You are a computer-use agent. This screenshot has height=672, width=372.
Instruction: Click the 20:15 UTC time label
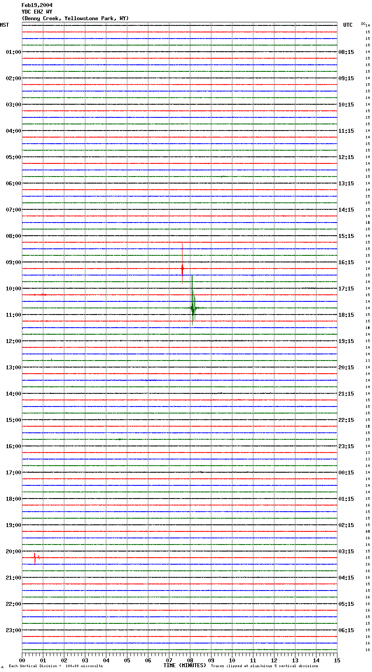pyautogui.click(x=346, y=368)
